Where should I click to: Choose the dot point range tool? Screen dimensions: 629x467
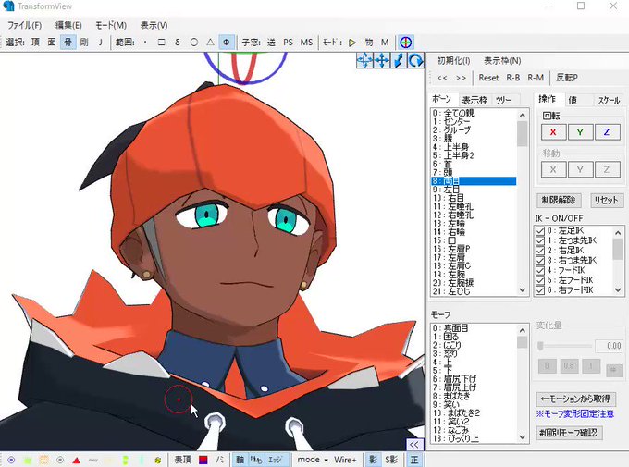pos(145,43)
